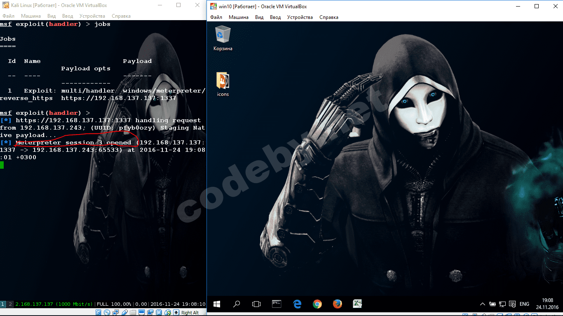
Task: Launch Microsoft Edge from the taskbar
Action: [297, 304]
